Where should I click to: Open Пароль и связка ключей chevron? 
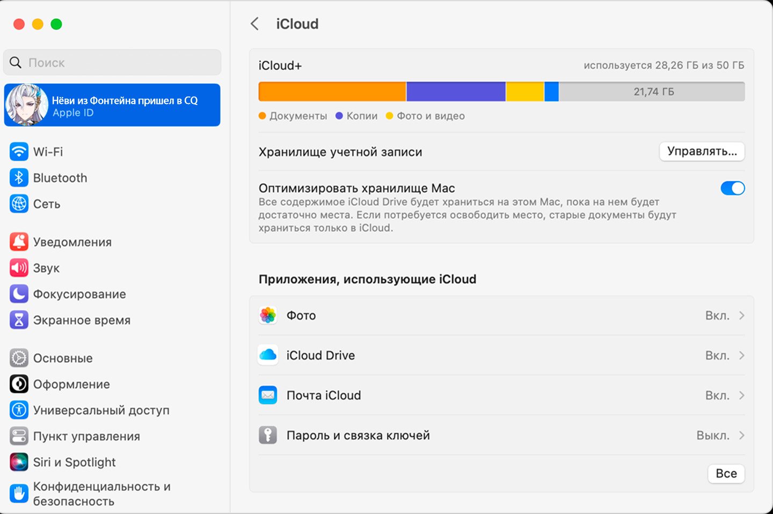(741, 435)
